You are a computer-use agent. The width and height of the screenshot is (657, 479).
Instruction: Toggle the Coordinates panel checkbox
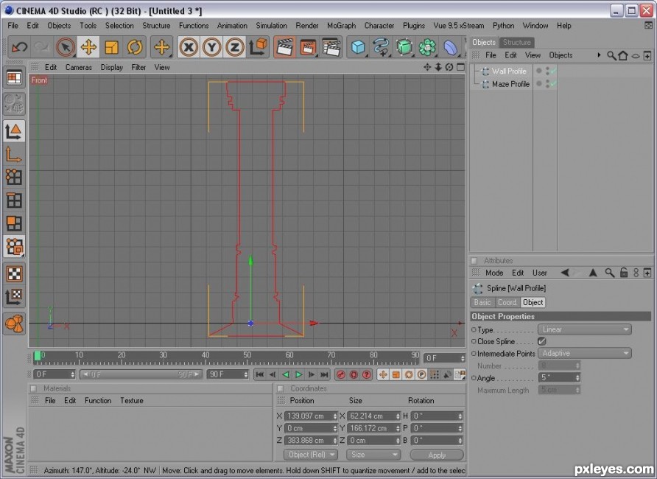281,388
